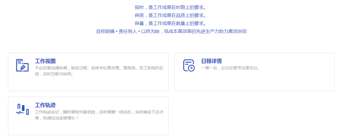Click the 日程详情 description 一事一议 text
This screenshot has width=339, height=140.
point(230,68)
